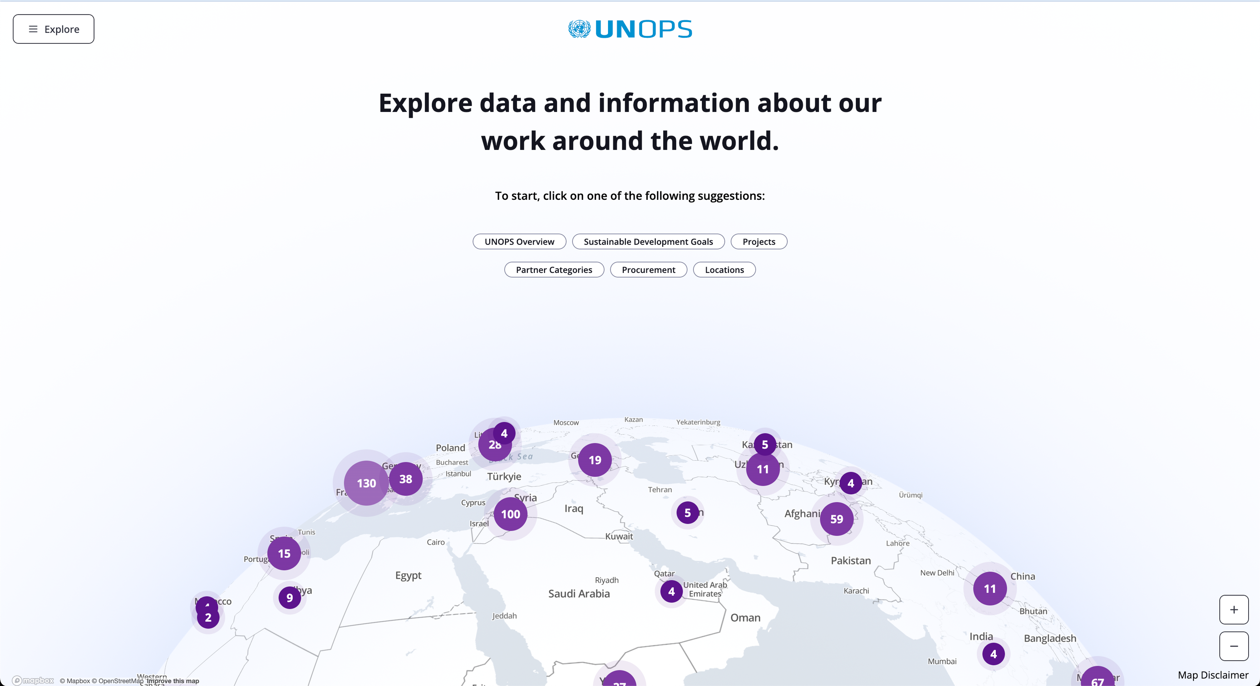The width and height of the screenshot is (1260, 686).
Task: Open the Explore navigation menu
Action: pyautogui.click(x=53, y=29)
